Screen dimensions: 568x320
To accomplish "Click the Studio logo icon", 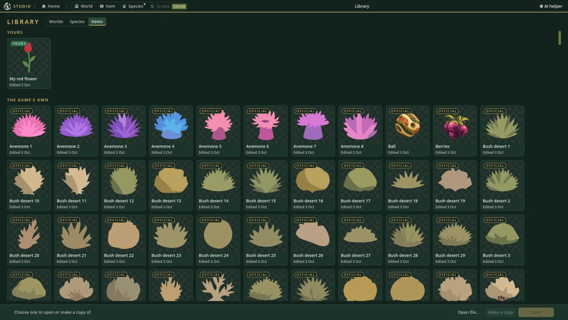I will click(x=7, y=6).
